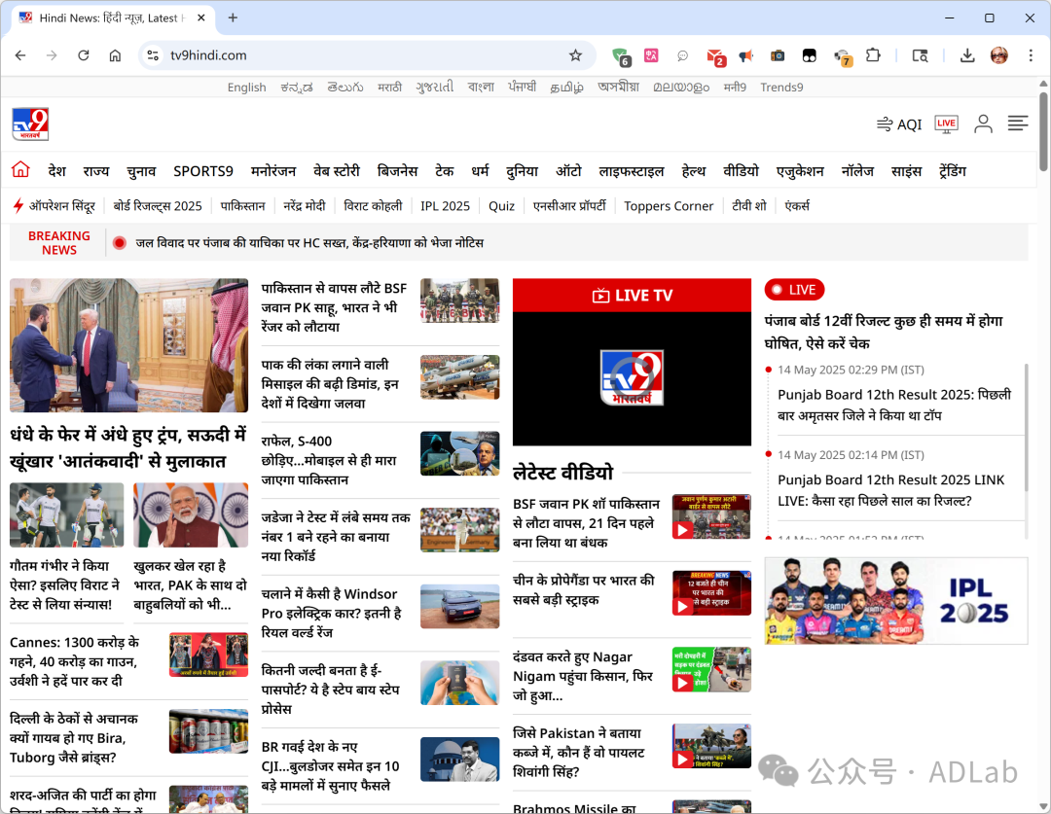Open the Trump Saudi lead story image
The height and width of the screenshot is (814, 1051).
pyautogui.click(x=128, y=345)
